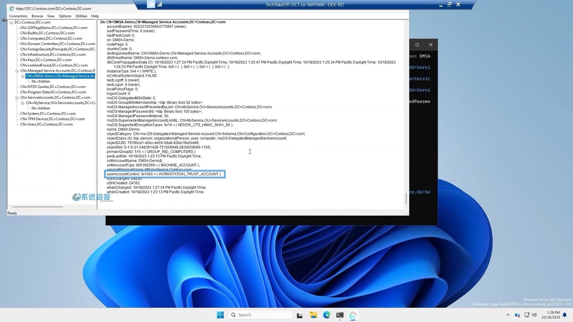Open the View menu in Ldp

pos(51,16)
